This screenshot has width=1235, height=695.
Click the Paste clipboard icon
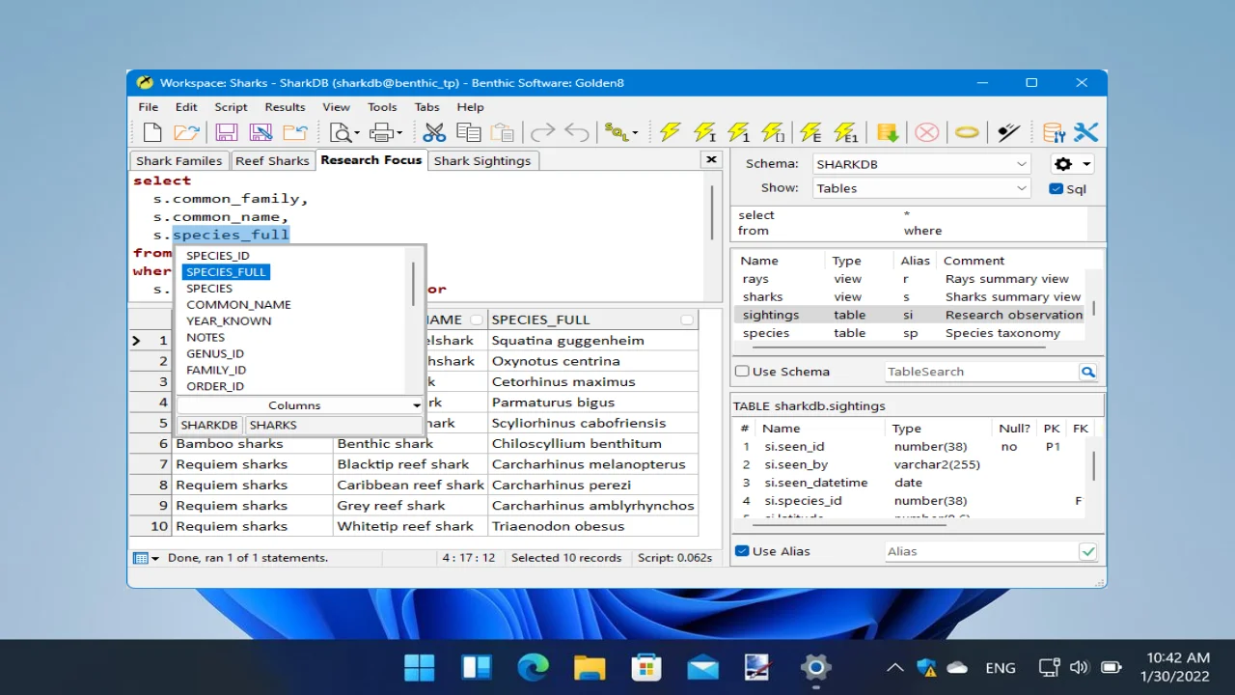[x=503, y=132]
